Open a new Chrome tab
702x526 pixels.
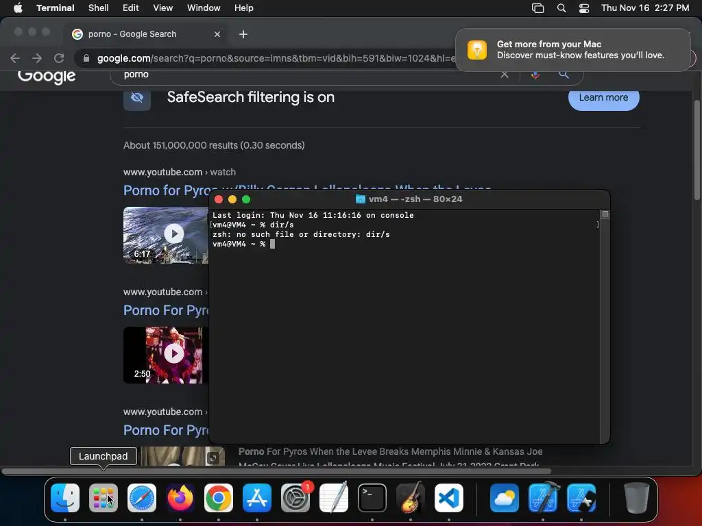[x=243, y=34]
